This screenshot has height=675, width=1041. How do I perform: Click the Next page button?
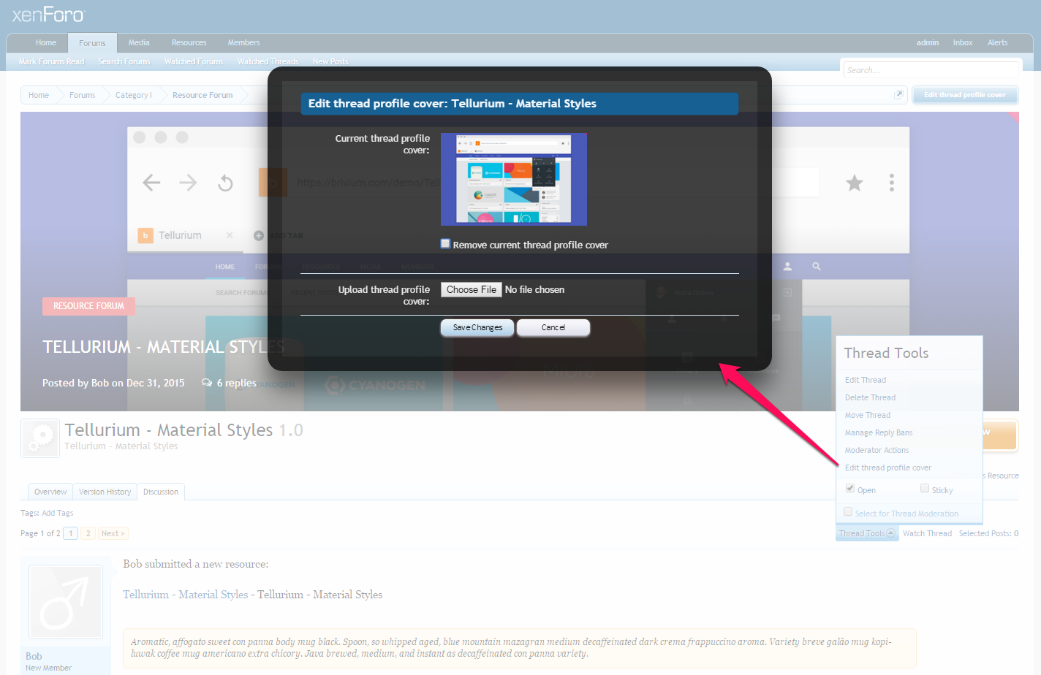(113, 533)
